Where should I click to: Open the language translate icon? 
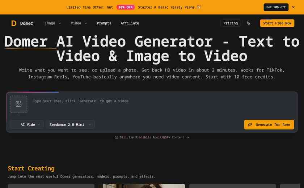click(x=248, y=23)
